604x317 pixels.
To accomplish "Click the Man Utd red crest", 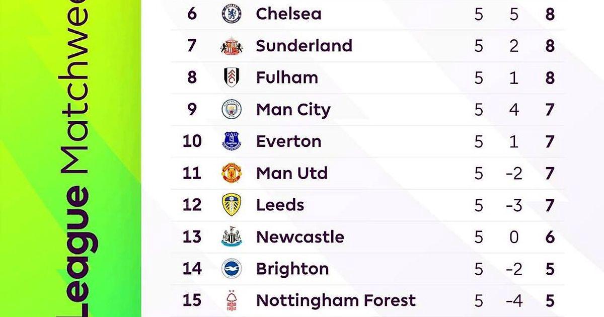I will coord(232,173).
